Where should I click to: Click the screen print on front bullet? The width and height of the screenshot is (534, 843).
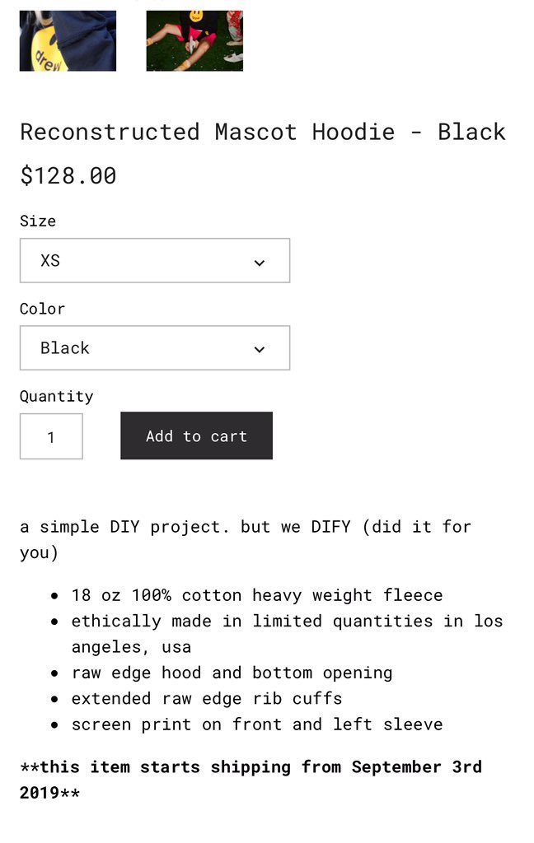257,724
